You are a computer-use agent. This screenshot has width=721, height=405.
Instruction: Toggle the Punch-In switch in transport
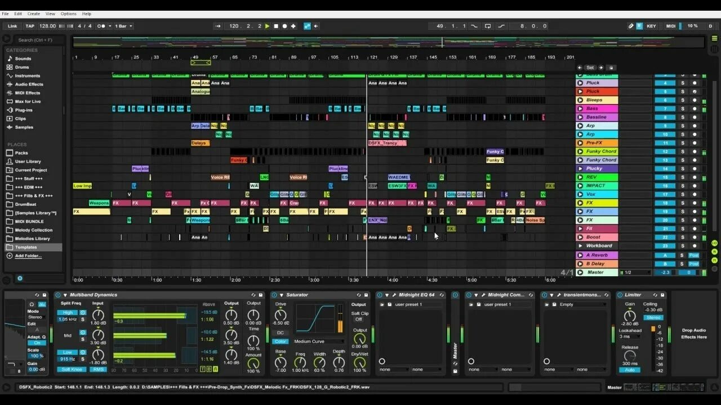click(x=474, y=26)
